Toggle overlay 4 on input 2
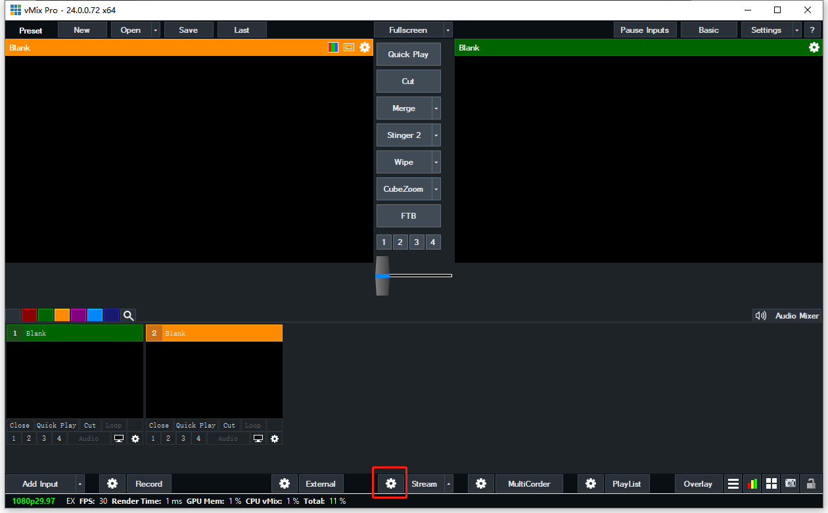Viewport: 828px width, 513px height. coord(198,438)
